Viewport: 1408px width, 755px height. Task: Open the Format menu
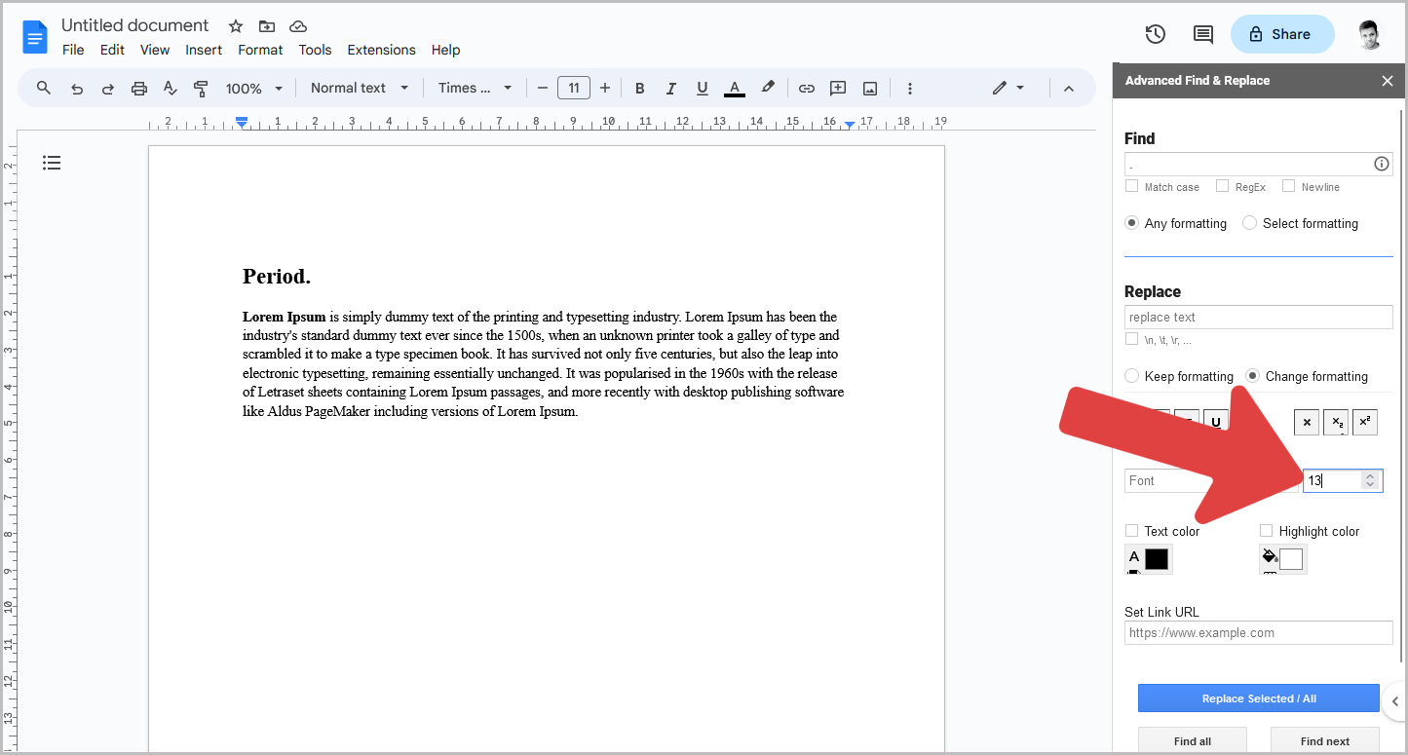pos(259,50)
